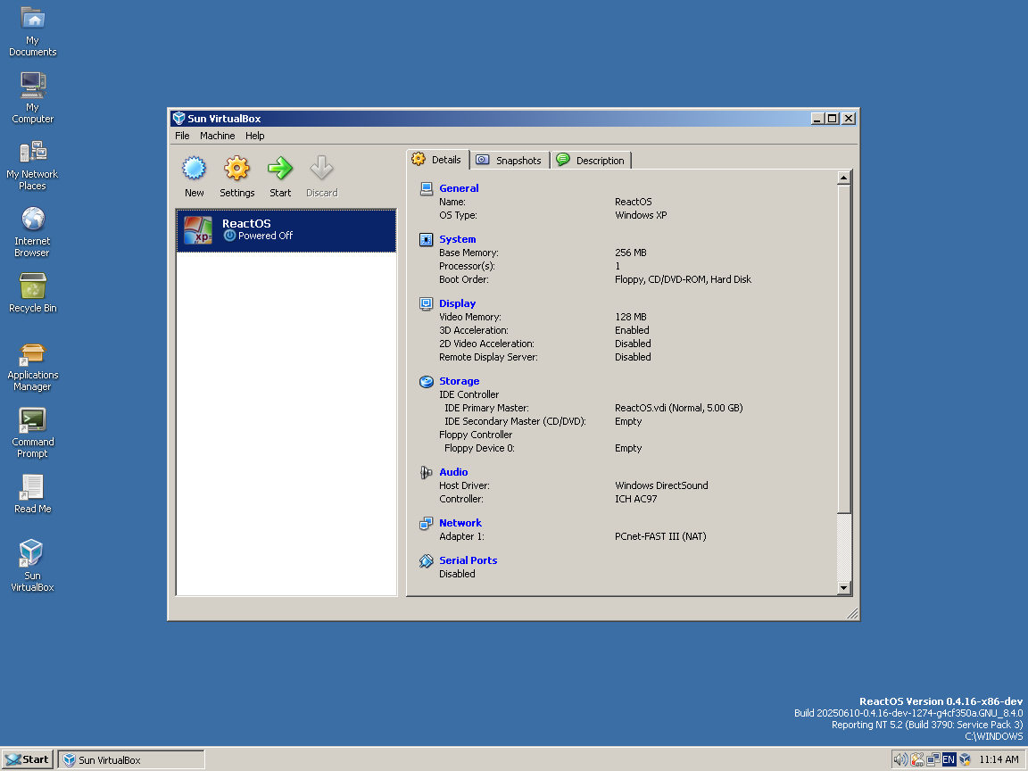
Task: Click the Storage section disk icon
Action: [427, 382]
